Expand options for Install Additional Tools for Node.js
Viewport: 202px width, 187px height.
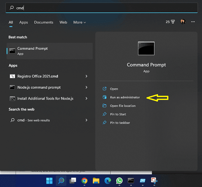click(86, 98)
